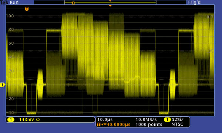The height and width of the screenshot is (133, 222).
Task: Click the record view bracket bar
Action: [x=110, y=3]
